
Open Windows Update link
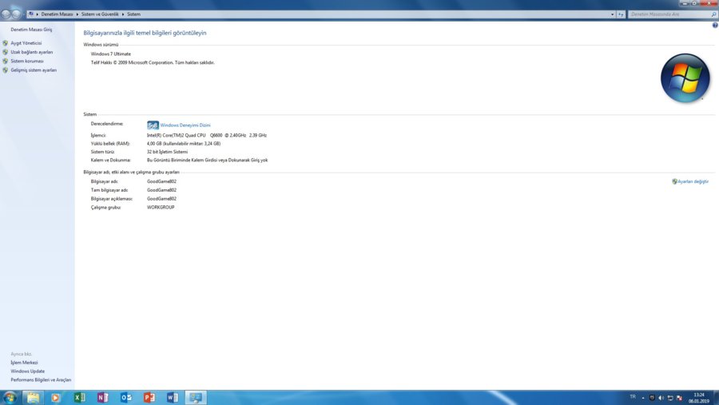(x=27, y=371)
